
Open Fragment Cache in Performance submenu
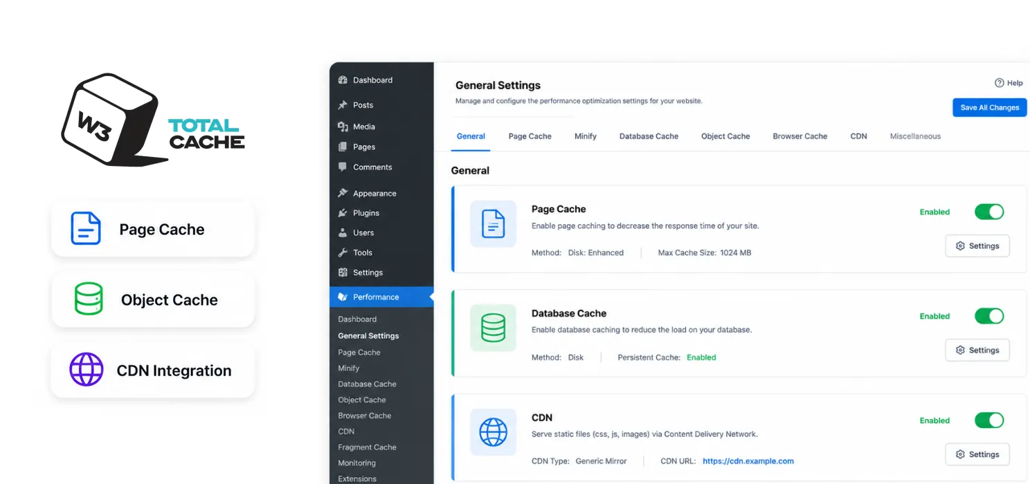click(367, 447)
